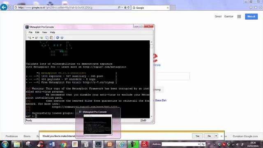Go to previous console tab icon
263x148 pixels.
[37, 38]
